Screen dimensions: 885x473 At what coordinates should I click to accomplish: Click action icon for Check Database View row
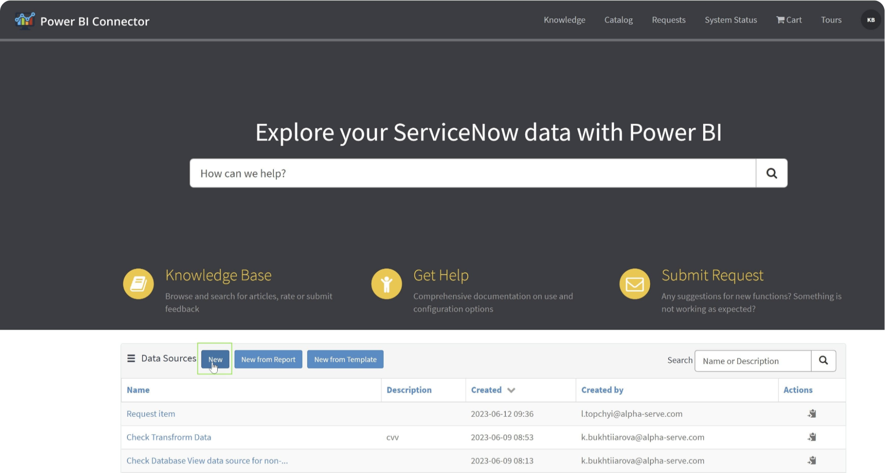pyautogui.click(x=812, y=461)
